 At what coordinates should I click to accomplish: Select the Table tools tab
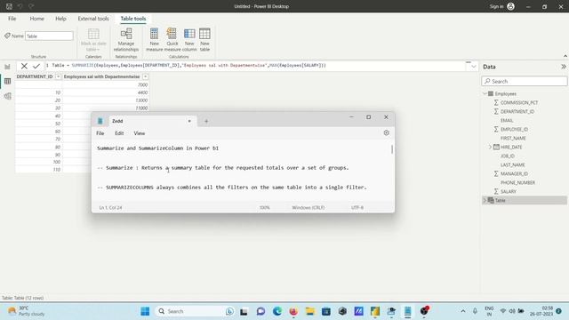pyautogui.click(x=133, y=19)
